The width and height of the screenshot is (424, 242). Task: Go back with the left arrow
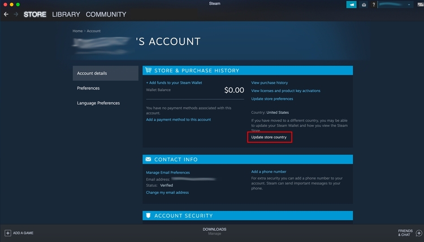[6, 14]
